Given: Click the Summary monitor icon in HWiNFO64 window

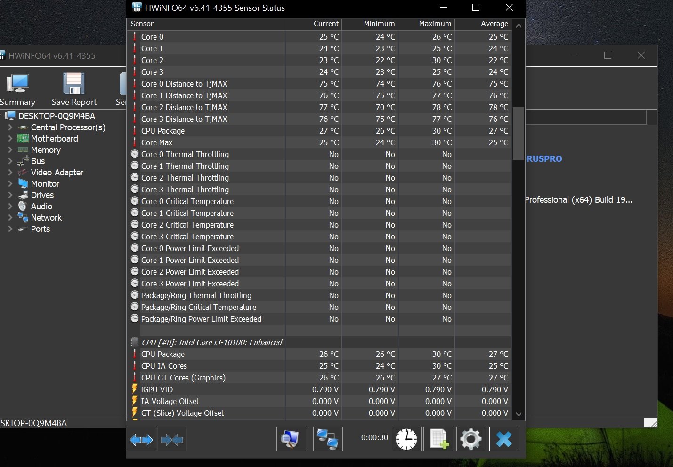Looking at the screenshot, I should [x=18, y=84].
